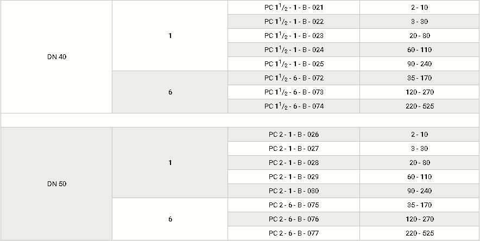Image resolution: width=480 pixels, height=241 pixels.
Task: Select model PC 1½ - 1 - B - 023
Action: pos(294,35)
